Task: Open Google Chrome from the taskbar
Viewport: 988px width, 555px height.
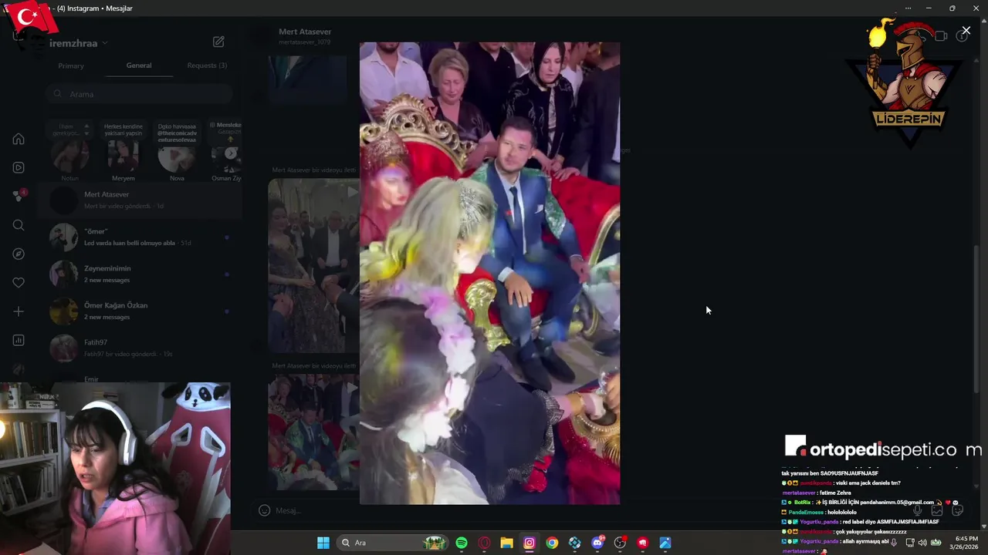Action: pyautogui.click(x=552, y=543)
